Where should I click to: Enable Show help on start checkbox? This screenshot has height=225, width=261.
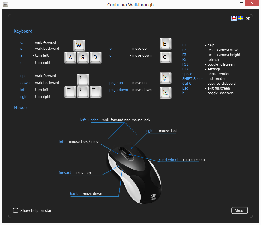click(x=16, y=210)
